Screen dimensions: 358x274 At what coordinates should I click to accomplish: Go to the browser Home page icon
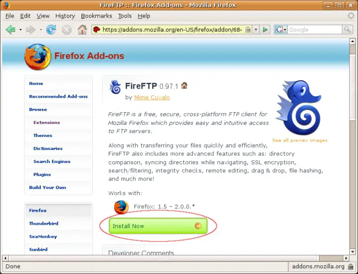coord(82,30)
